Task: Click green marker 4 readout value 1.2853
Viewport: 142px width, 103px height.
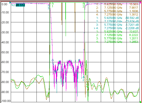Action: [x=134, y=42]
